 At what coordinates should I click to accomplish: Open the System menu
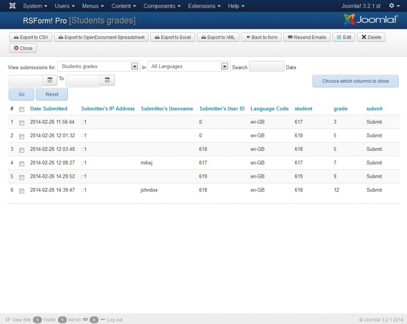click(35, 6)
